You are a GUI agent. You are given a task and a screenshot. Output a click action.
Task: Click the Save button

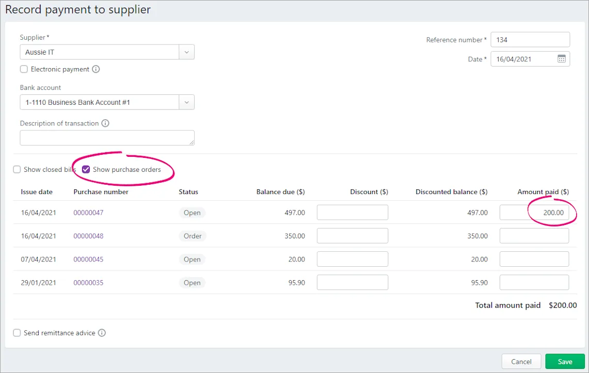coord(565,361)
